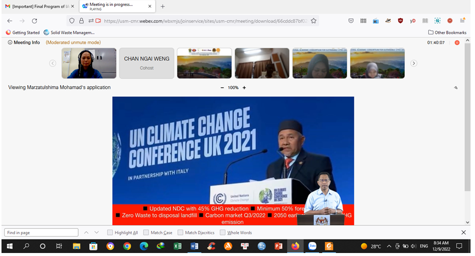Click the red recording indicator
Screen dimensions: 475x256
point(457,43)
